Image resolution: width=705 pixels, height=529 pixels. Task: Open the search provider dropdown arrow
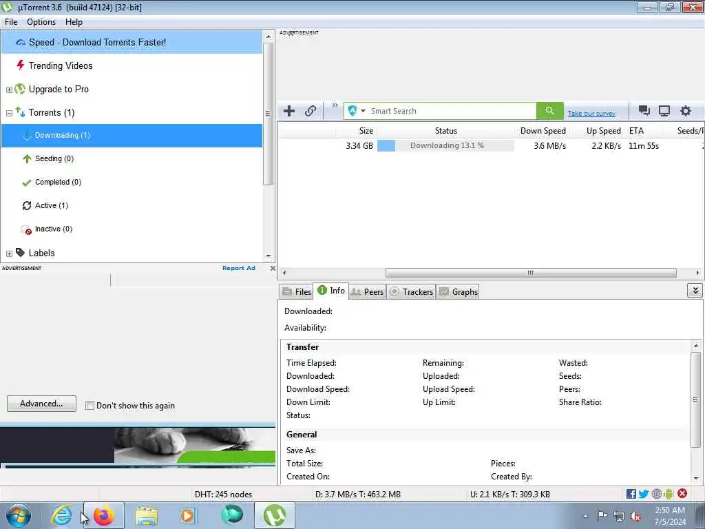[x=363, y=111]
